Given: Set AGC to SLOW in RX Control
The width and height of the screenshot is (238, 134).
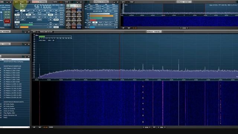Looking at the screenshot, I should (x=56, y=27).
